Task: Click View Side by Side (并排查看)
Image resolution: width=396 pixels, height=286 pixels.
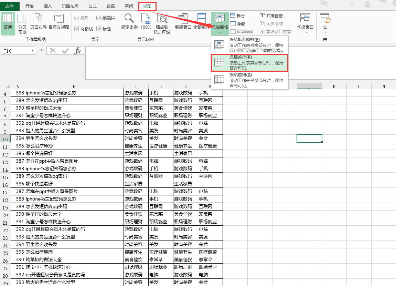Action: tap(271, 16)
